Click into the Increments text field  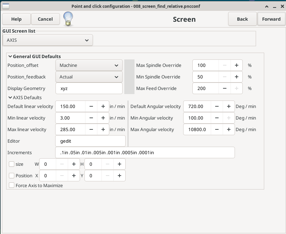pos(145,152)
